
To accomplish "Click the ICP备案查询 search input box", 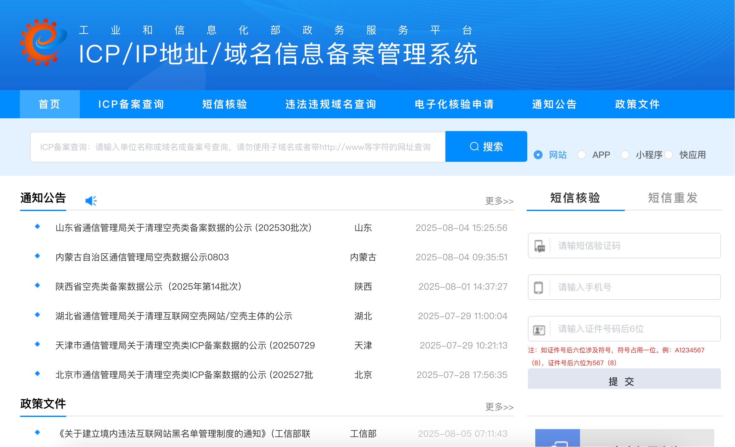I will point(237,147).
